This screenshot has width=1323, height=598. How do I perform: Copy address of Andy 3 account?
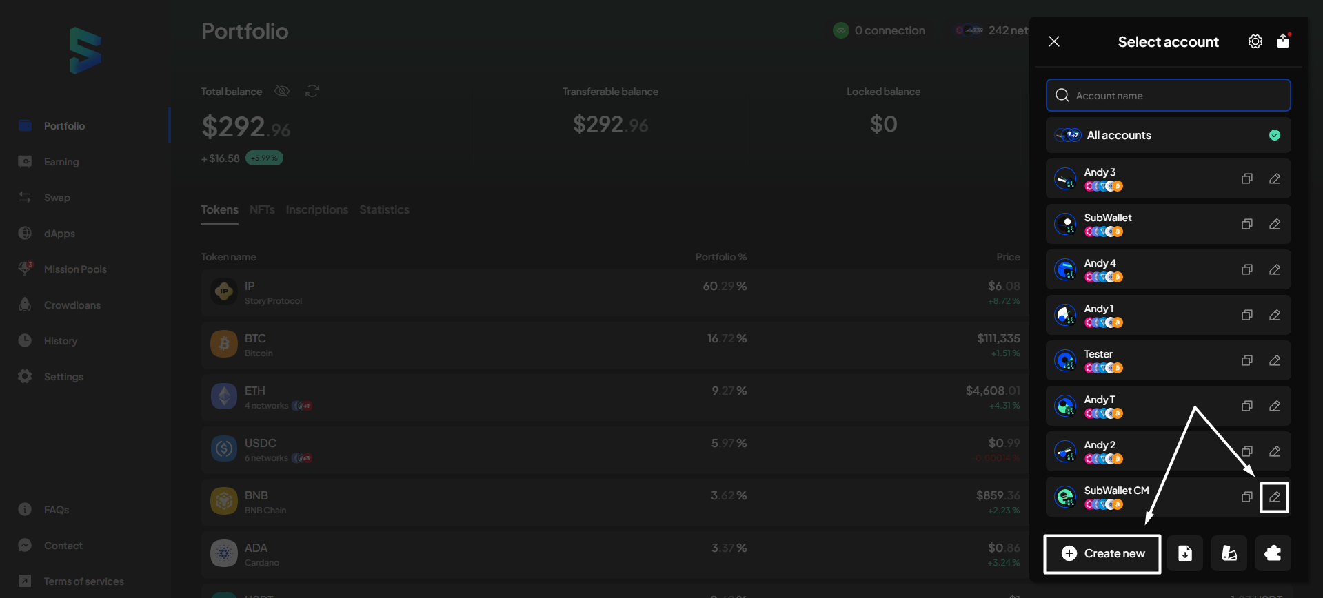1246,179
